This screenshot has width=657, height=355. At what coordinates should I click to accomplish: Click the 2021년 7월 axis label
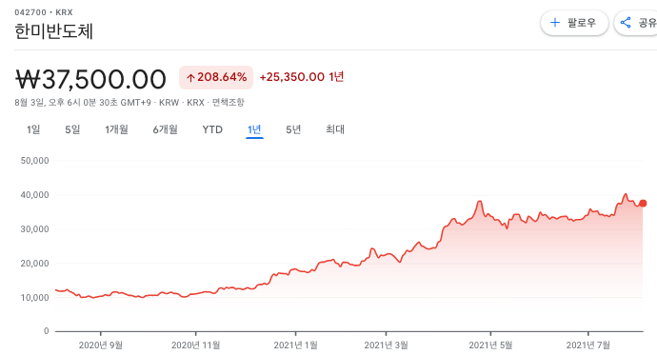[588, 345]
